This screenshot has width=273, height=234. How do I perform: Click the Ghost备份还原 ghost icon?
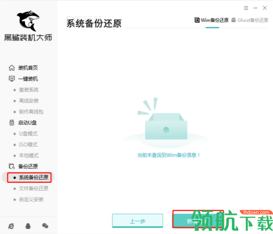coord(233,20)
